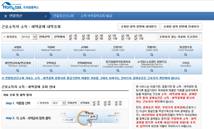Click magnifier icon under 장기집합투자증권저축
The height and width of the screenshot is (129, 214).
[118, 70]
